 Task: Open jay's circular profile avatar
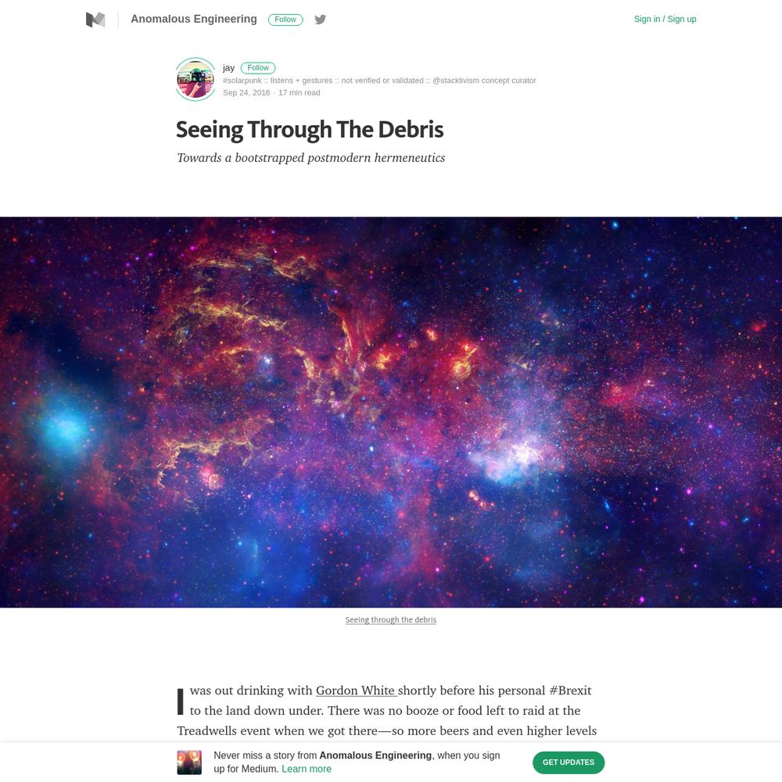(195, 79)
